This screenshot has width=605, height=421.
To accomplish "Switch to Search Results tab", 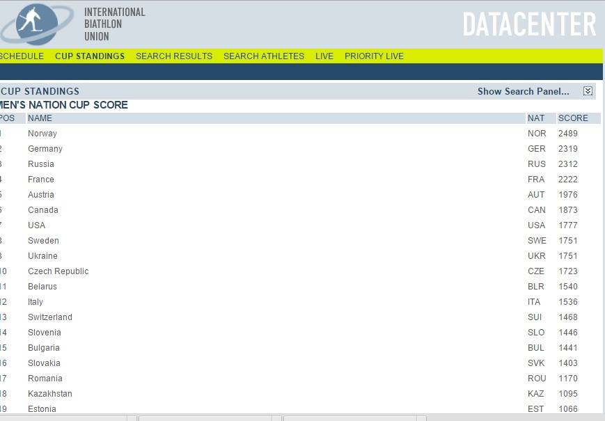I will 174,56.
